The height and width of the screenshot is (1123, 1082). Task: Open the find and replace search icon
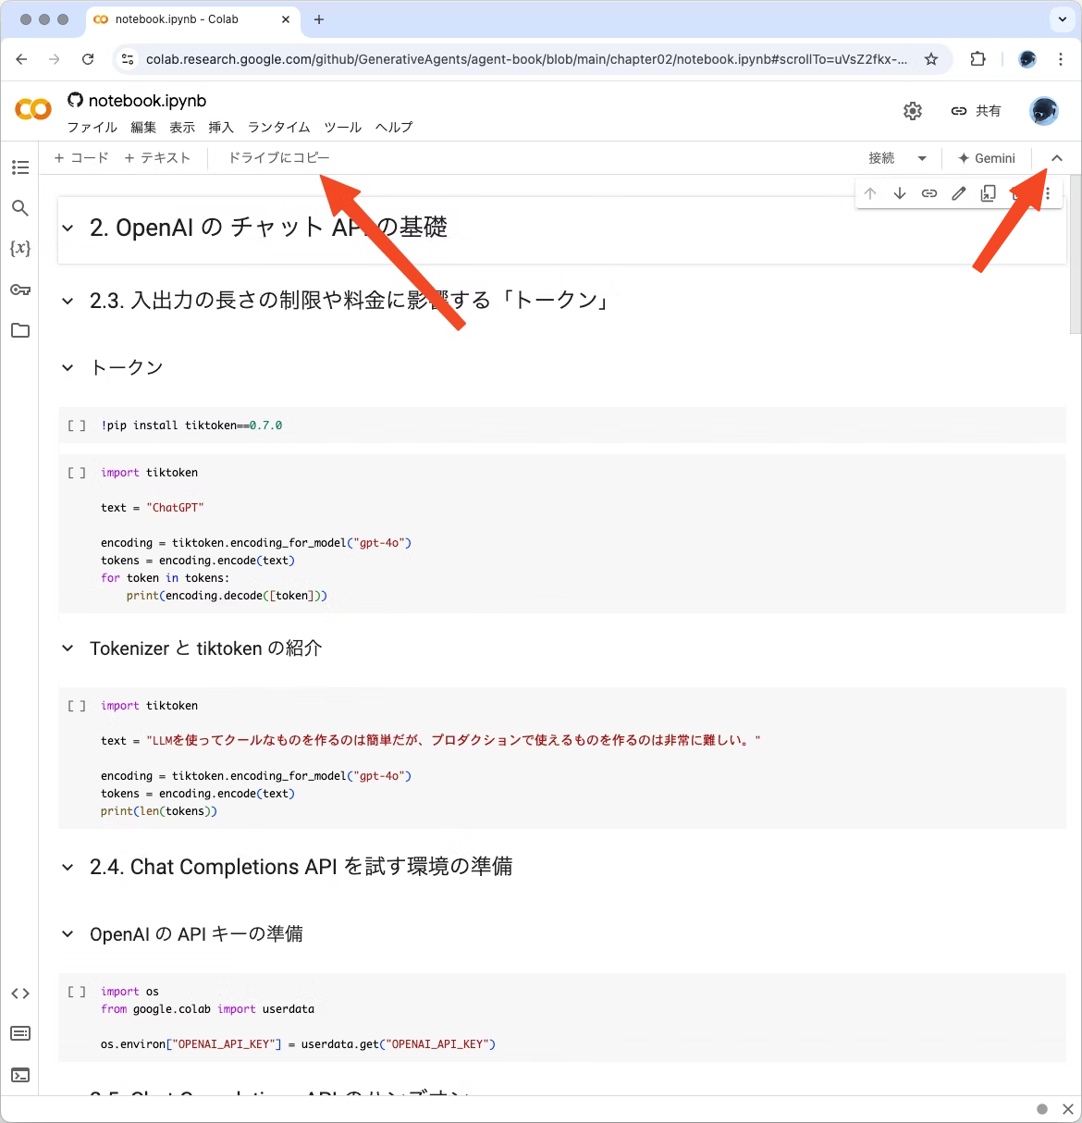(x=20, y=208)
